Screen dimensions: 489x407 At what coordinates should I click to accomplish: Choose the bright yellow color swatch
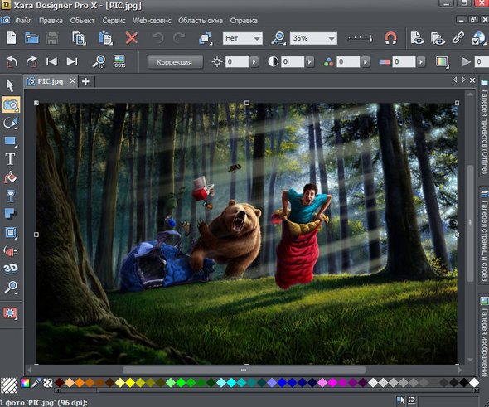click(130, 383)
